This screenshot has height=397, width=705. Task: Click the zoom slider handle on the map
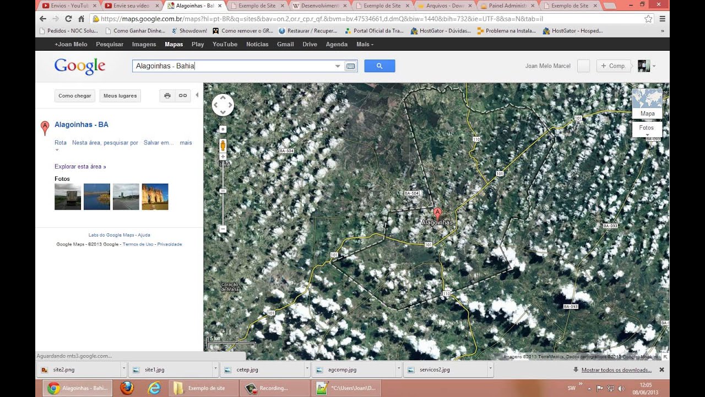tap(223, 191)
